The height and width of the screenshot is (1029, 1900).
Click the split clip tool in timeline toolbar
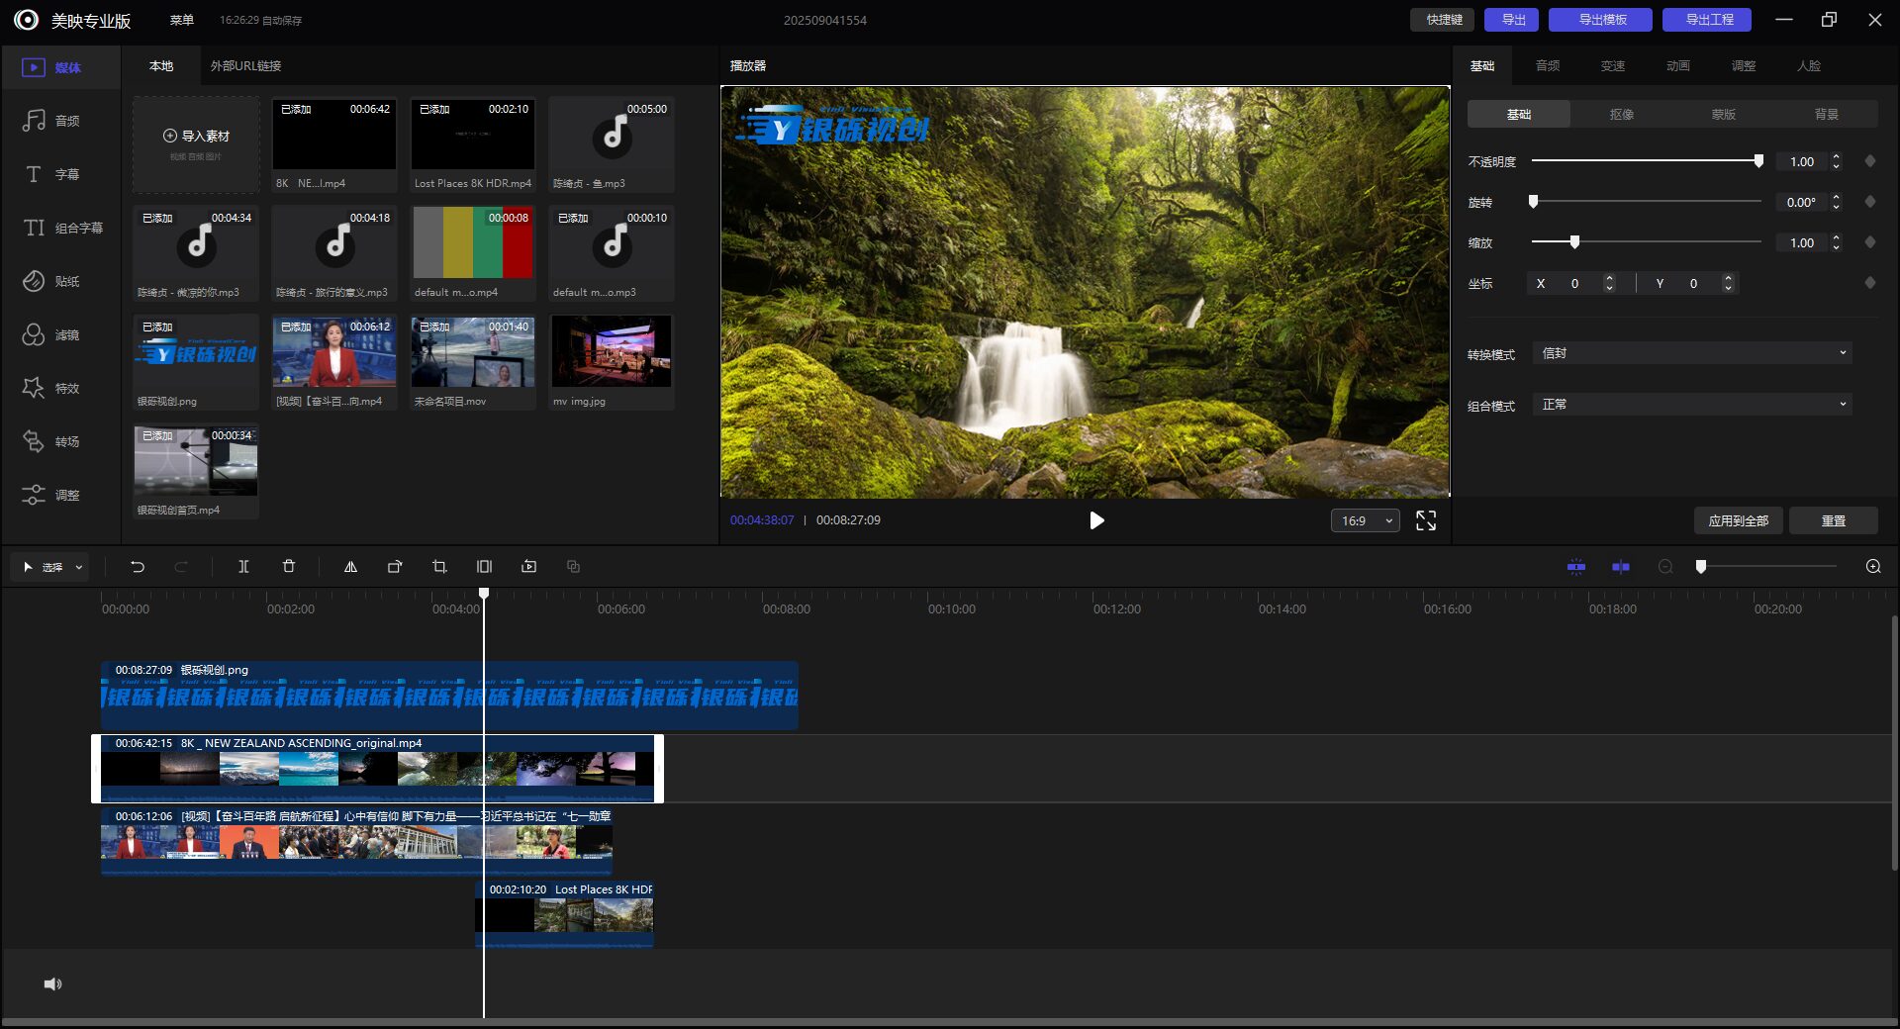click(243, 567)
